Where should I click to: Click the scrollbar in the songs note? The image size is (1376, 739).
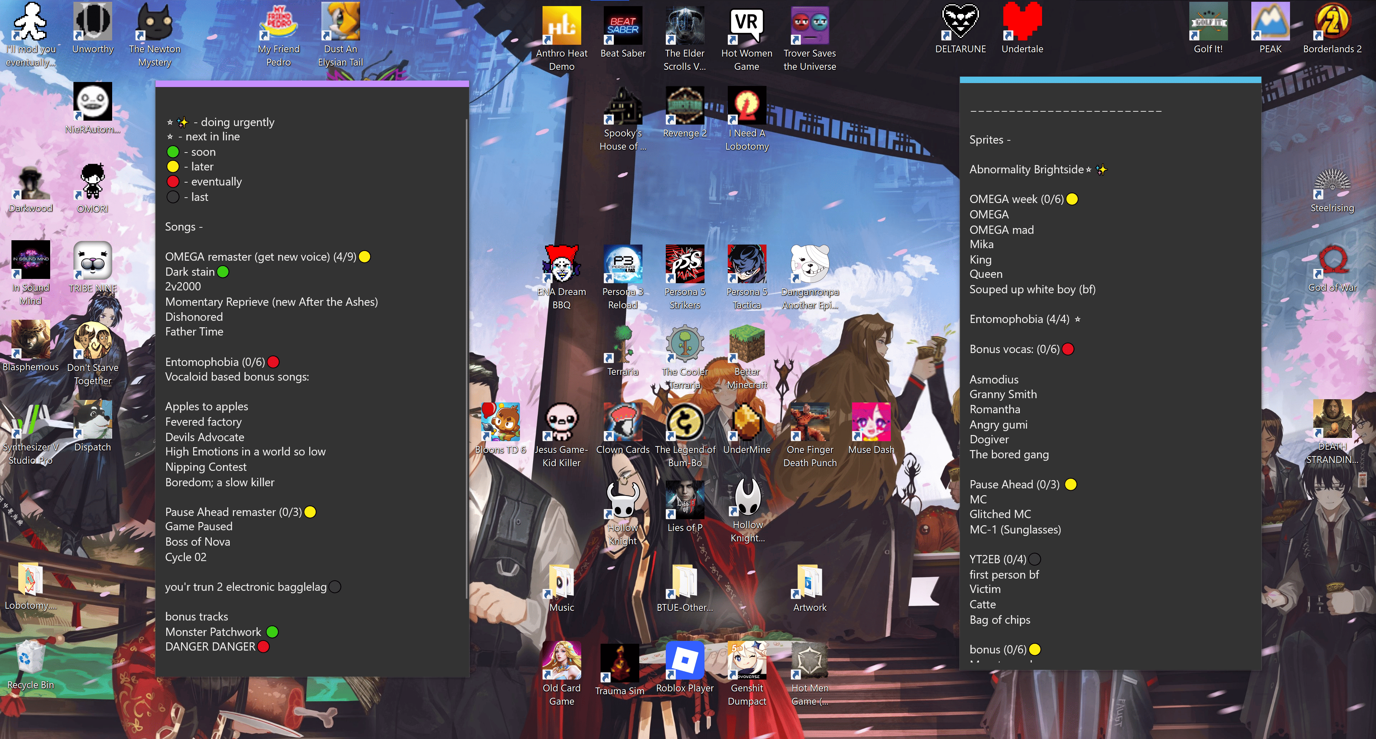pos(467,357)
